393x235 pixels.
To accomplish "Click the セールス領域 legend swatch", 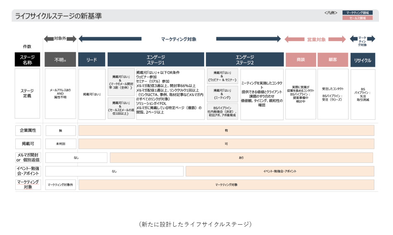I will click(357, 18).
